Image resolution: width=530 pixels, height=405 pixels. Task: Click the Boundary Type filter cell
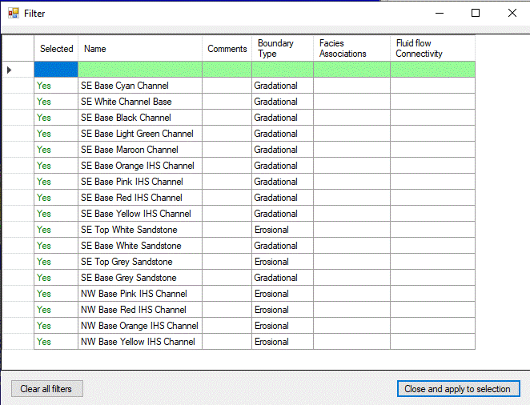(x=282, y=70)
